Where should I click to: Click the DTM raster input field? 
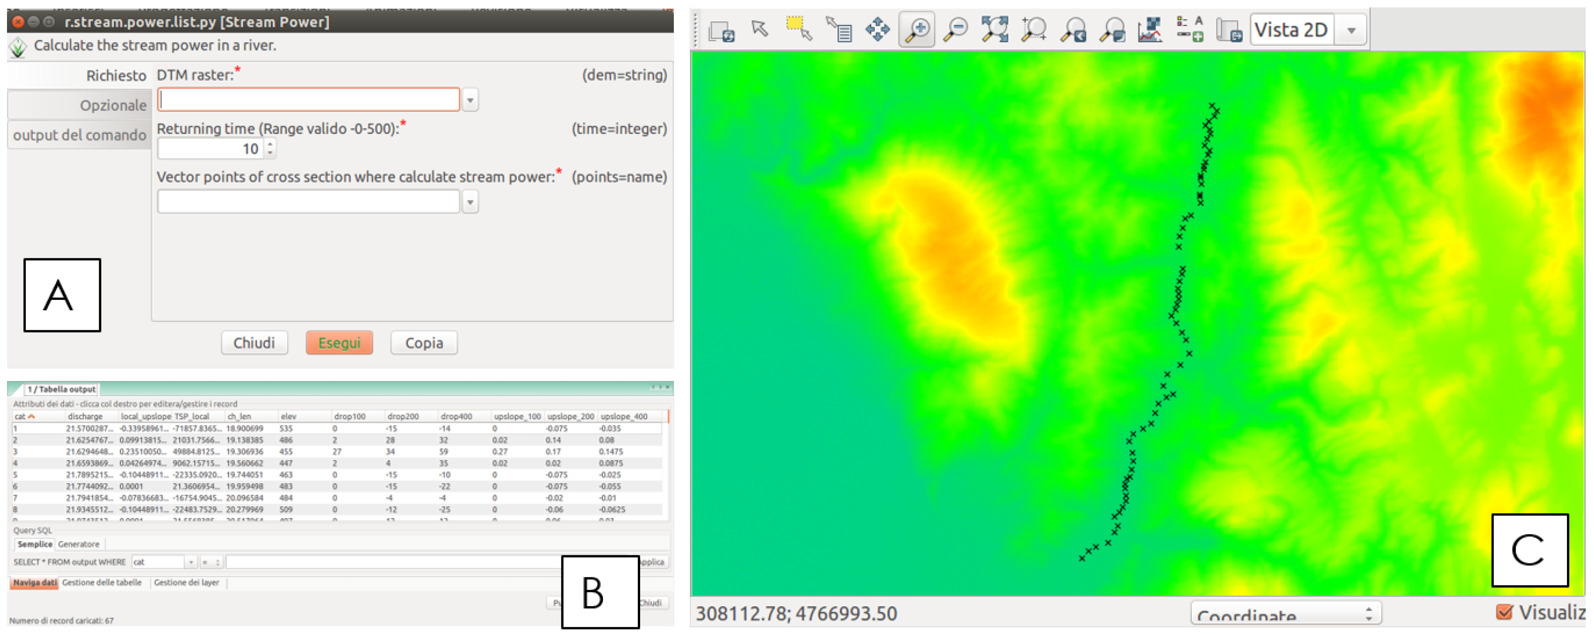click(308, 100)
